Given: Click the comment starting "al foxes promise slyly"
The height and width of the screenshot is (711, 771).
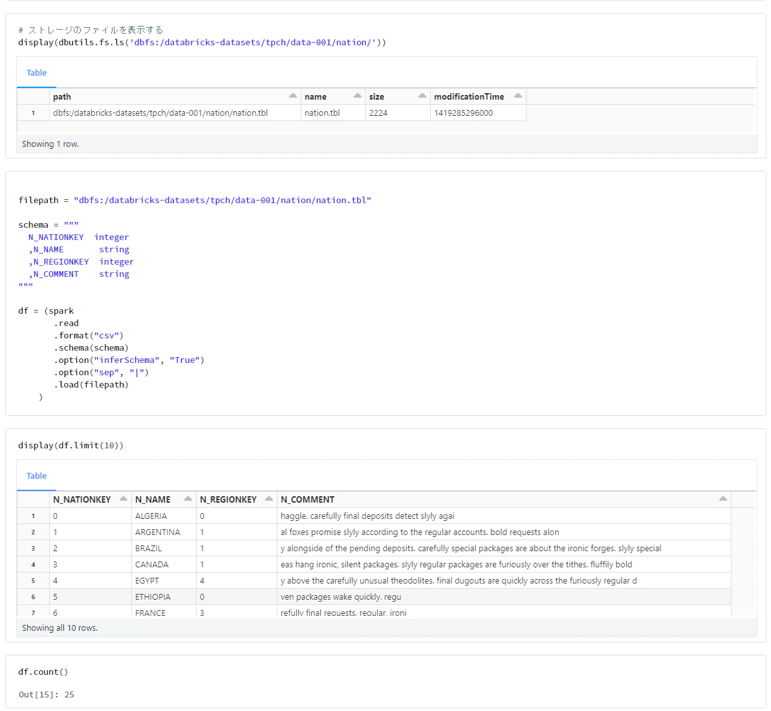Looking at the screenshot, I should click(504, 532).
